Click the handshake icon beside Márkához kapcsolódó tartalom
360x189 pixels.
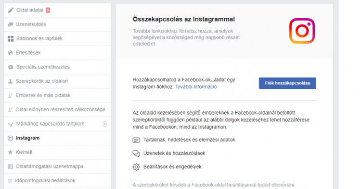tap(11, 124)
